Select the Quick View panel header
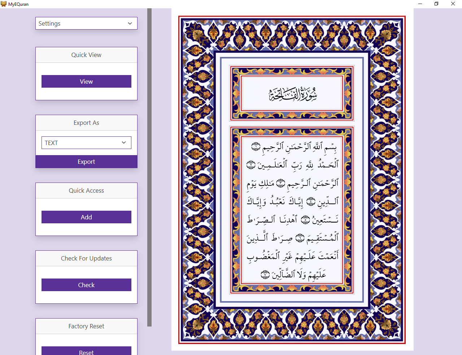 [x=86, y=54]
